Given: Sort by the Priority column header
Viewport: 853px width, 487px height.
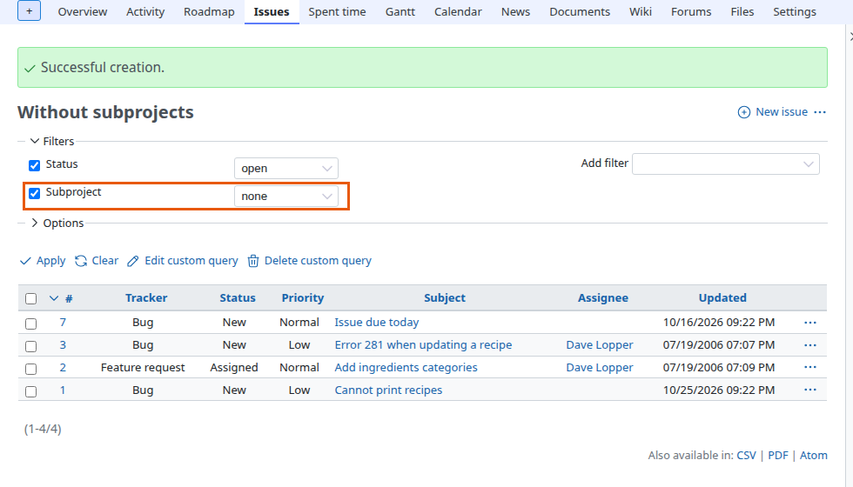Looking at the screenshot, I should click(303, 297).
